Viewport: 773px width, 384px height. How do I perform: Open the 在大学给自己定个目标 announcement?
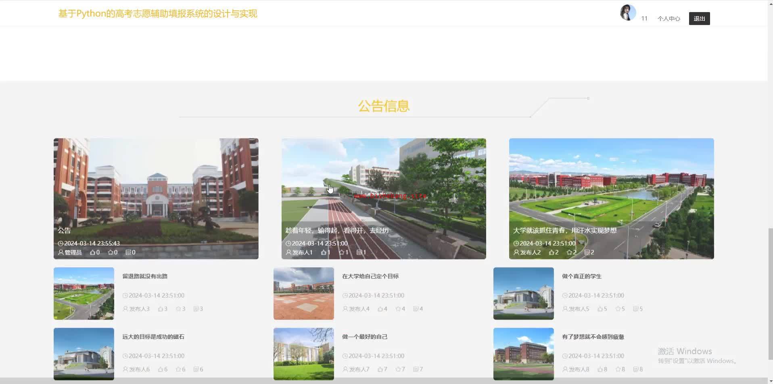(370, 276)
